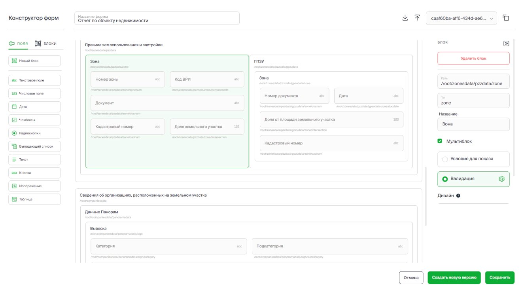Click the Путь input field
The width and height of the screenshot is (522, 292).
coord(473,81)
